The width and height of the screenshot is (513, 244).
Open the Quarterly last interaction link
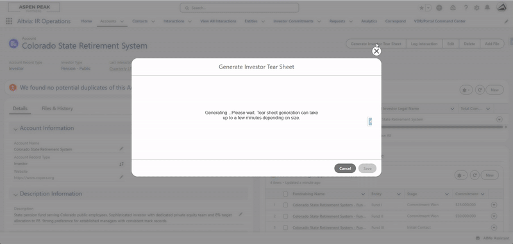pos(121,69)
